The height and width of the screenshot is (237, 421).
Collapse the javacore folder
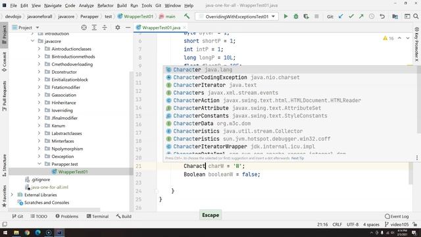pos(33,41)
